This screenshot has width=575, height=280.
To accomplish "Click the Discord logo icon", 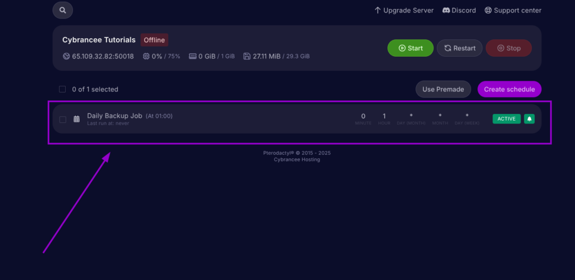I will (x=446, y=10).
